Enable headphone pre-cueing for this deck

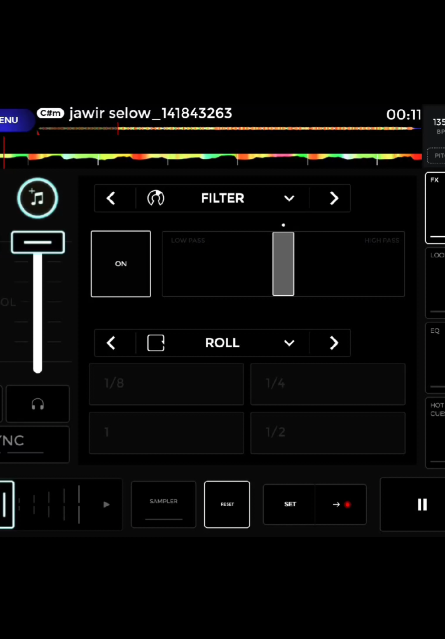point(37,404)
